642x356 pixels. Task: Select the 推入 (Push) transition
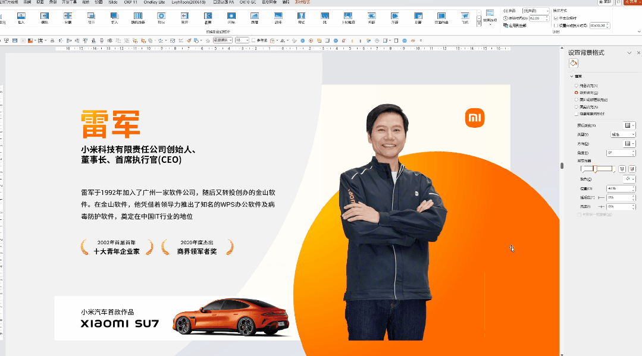[21, 18]
